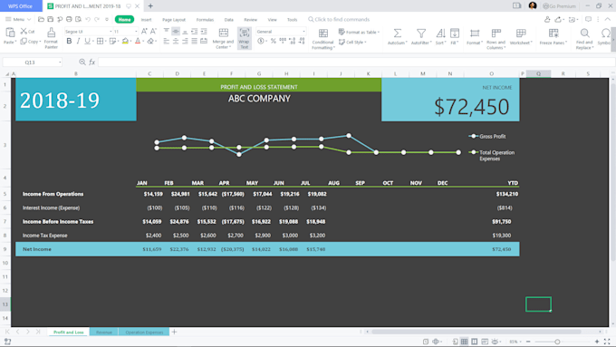Screen dimensions: 616x347
Task: Adjust the zoom slider handle
Action: [x=557, y=342]
